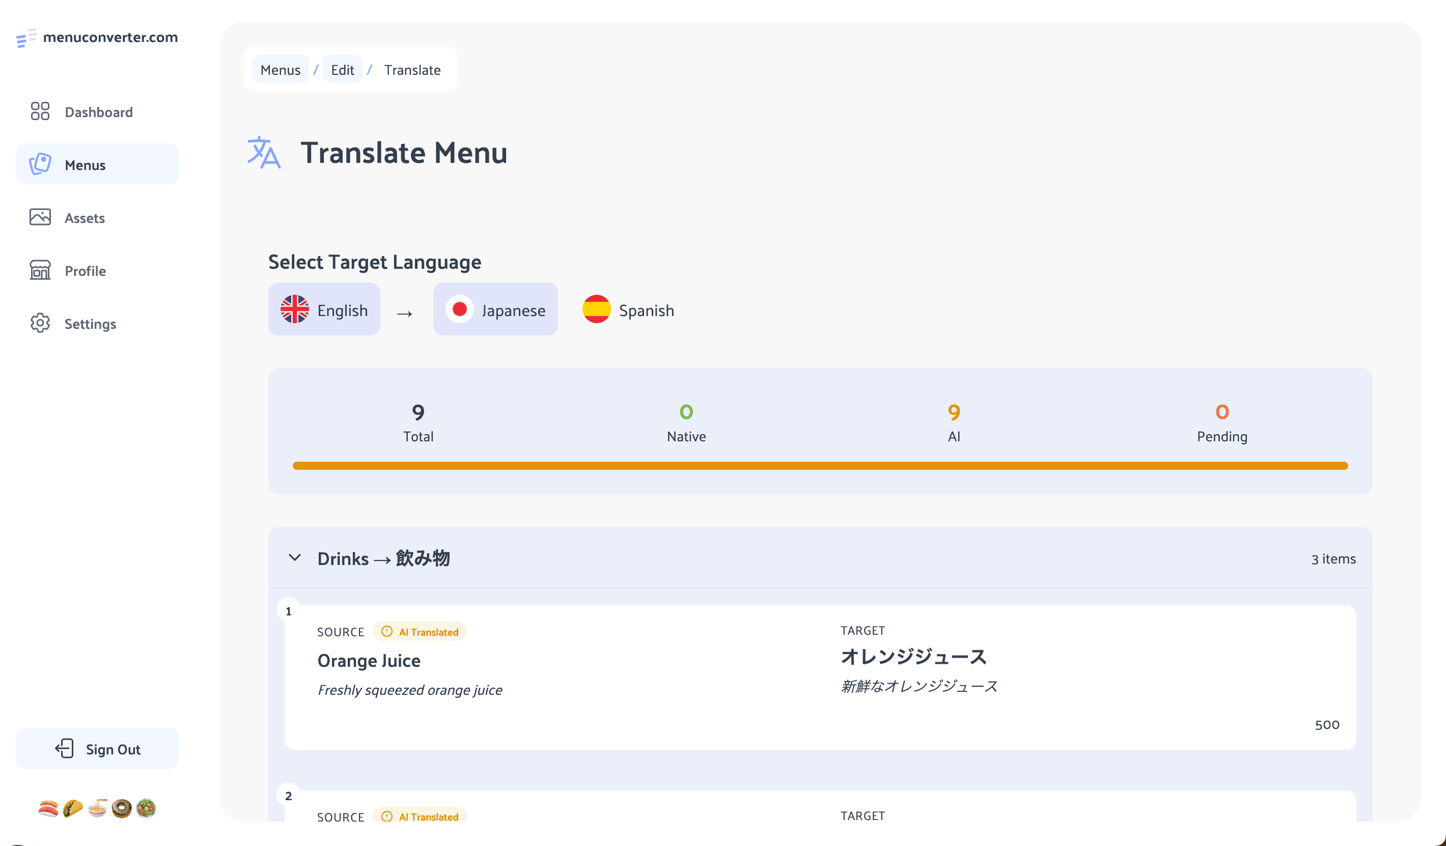The height and width of the screenshot is (846, 1446).
Task: Click the sushi emoji at bottom left
Action: [48, 808]
